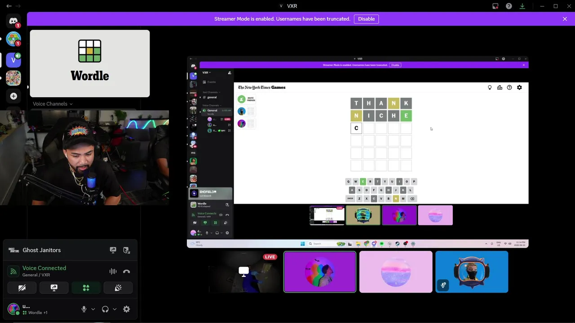
Task: Dismiss the Streamer Mode banner
Action: [x=565, y=19]
